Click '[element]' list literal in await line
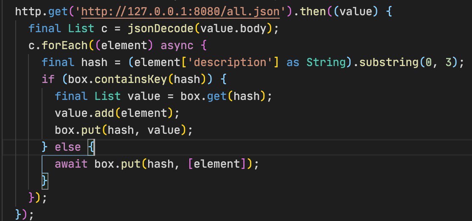This screenshot has width=472, height=221. [218, 164]
